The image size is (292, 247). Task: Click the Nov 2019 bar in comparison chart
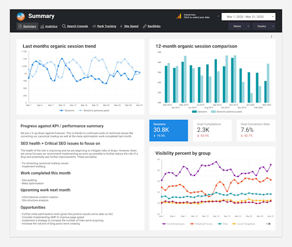tap(232, 80)
